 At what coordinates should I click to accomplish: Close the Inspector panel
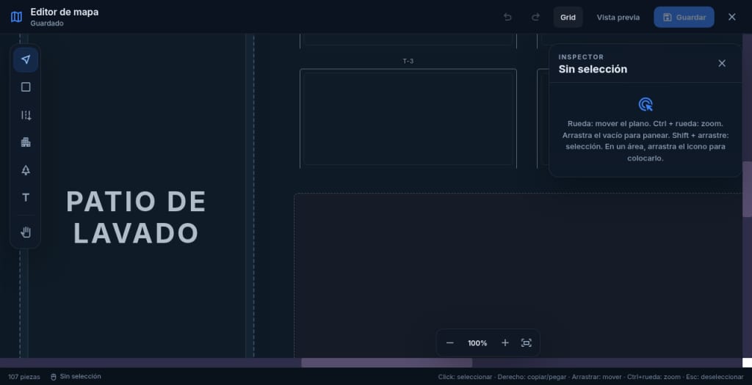point(722,63)
